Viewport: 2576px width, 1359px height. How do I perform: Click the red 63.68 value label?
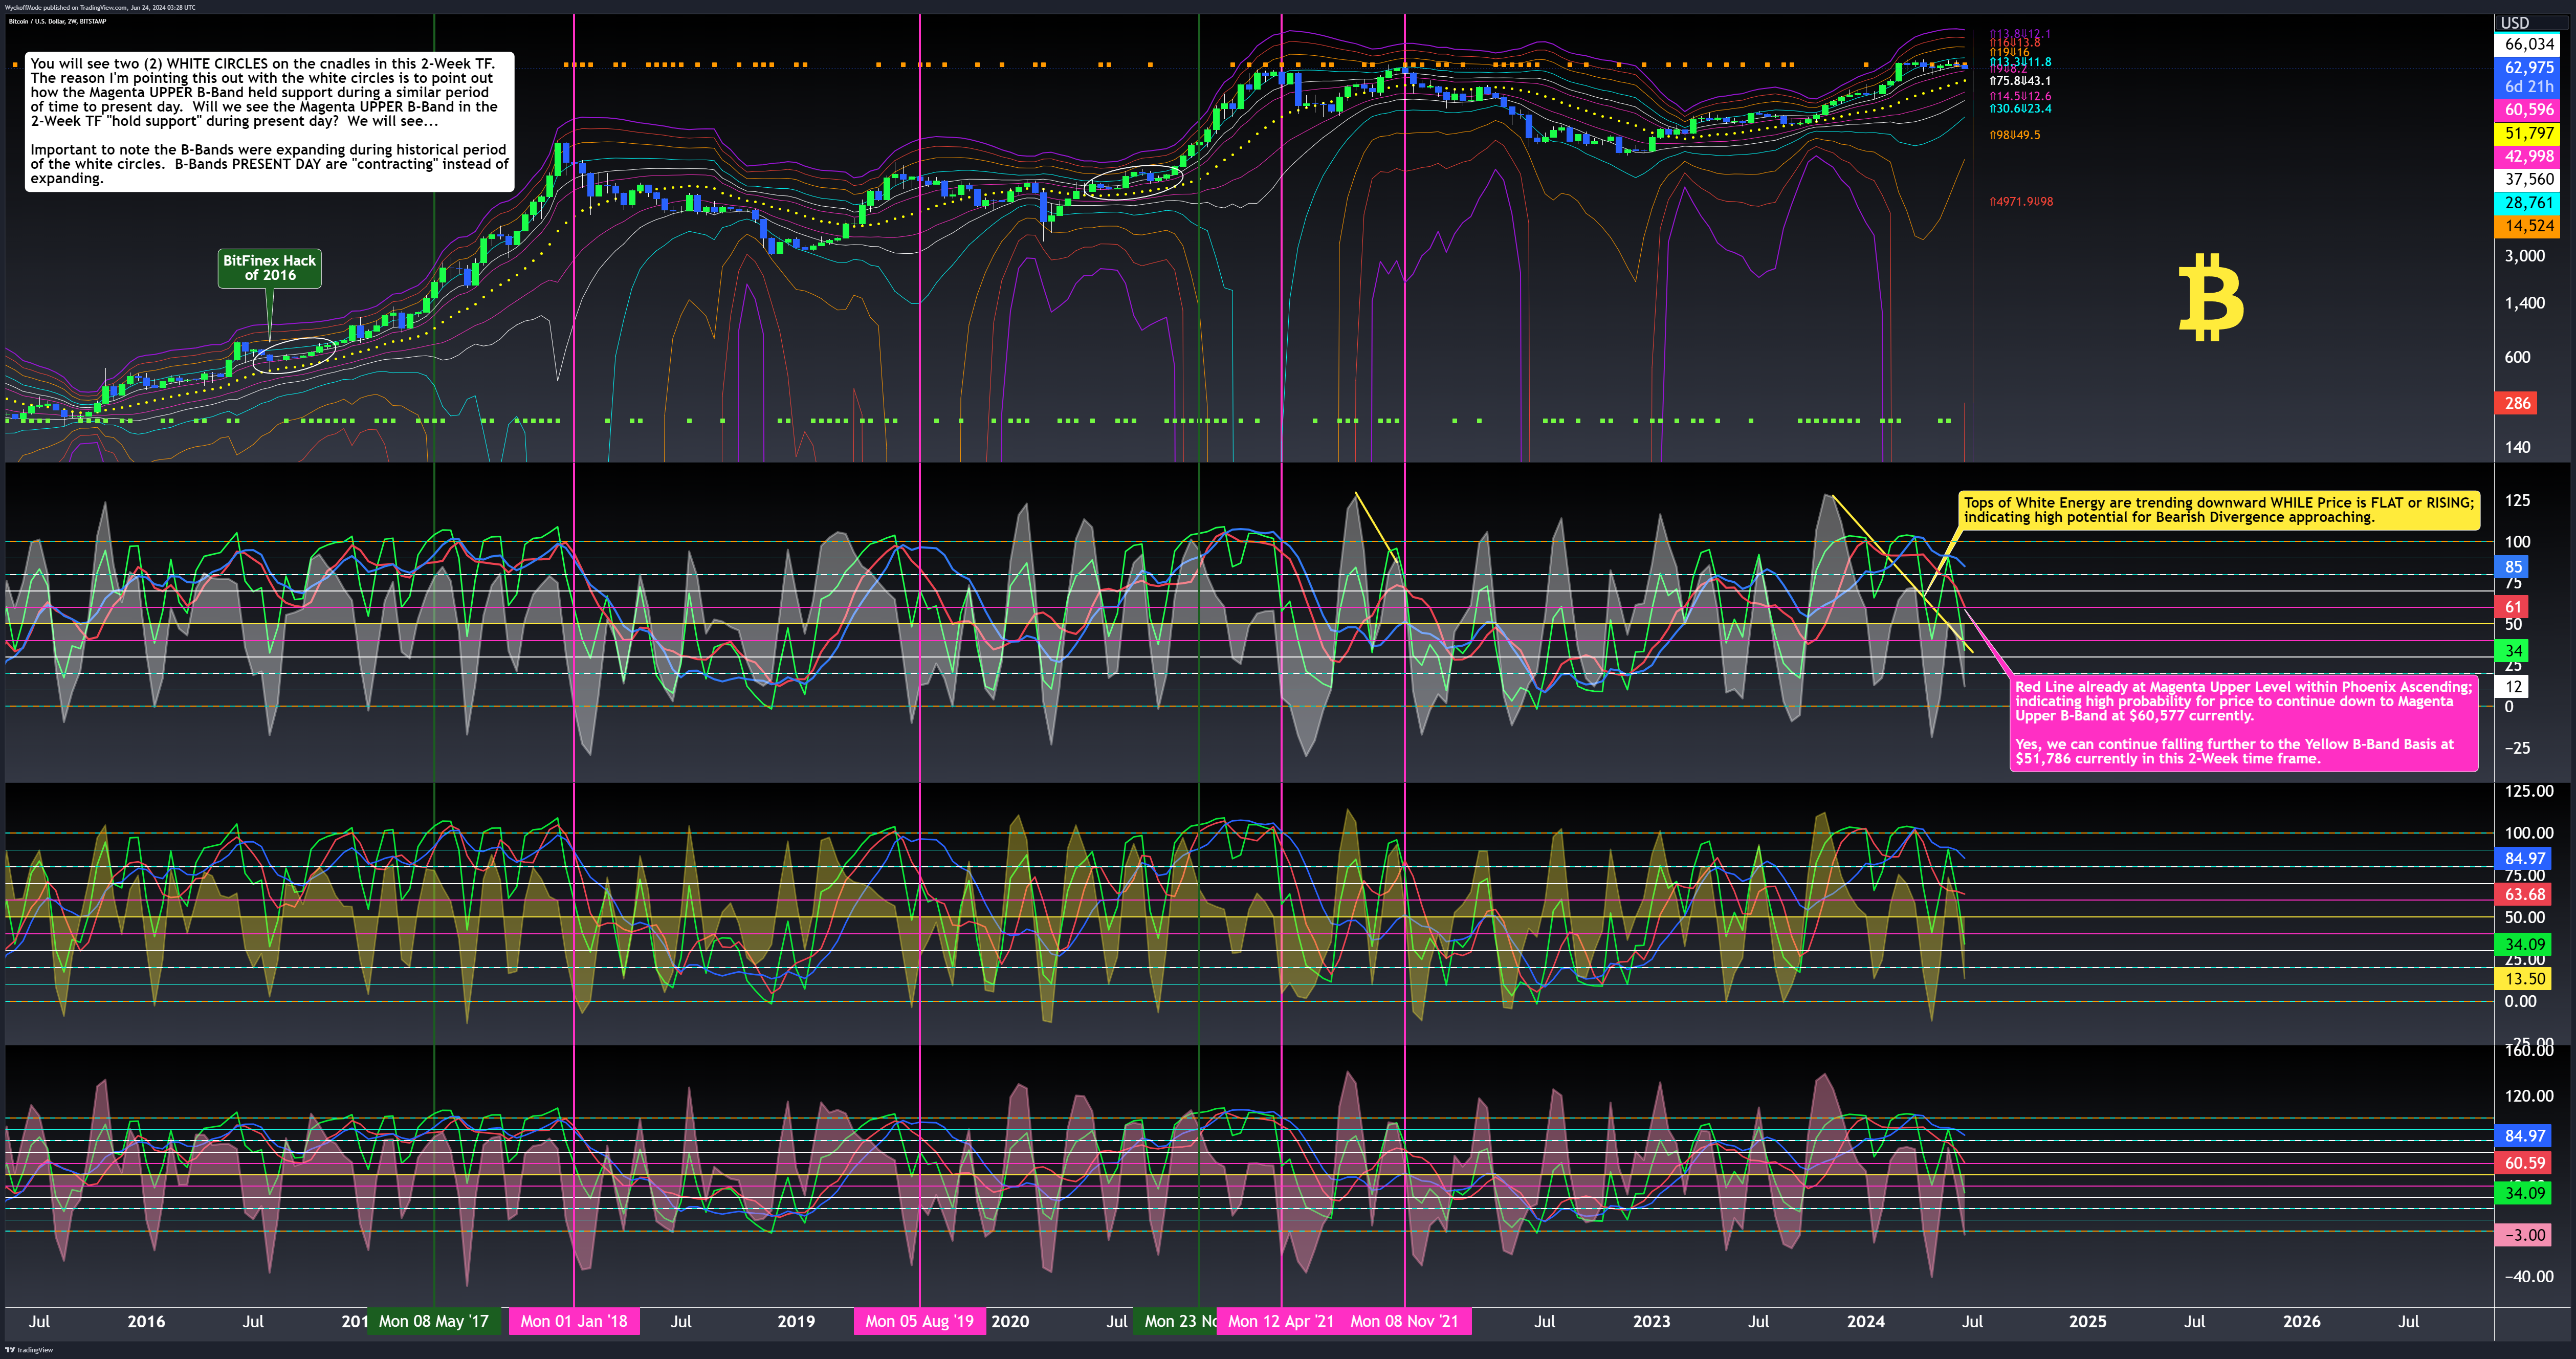pyautogui.click(x=2524, y=895)
